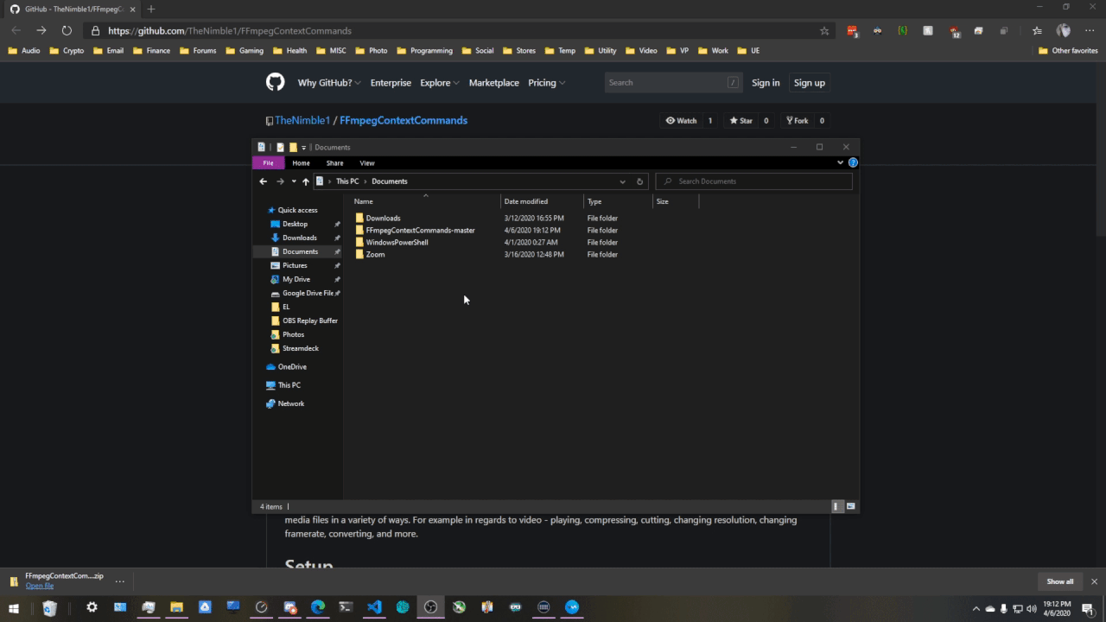Select Quick access in navigation pane
Viewport: 1106px width, 622px height.
[297, 210]
